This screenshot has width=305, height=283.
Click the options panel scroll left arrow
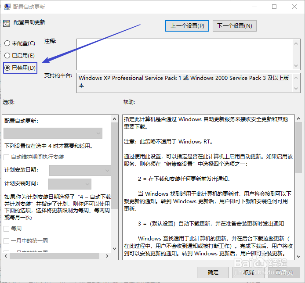pyautogui.click(x=6, y=256)
